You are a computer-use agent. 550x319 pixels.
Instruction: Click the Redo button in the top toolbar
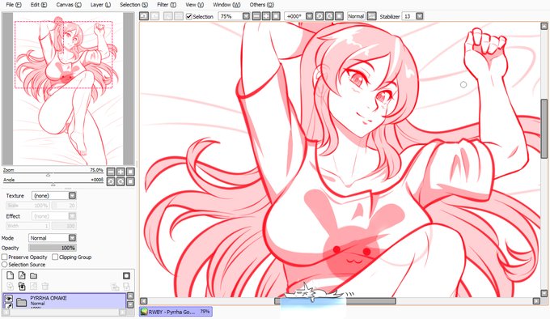[x=154, y=16]
